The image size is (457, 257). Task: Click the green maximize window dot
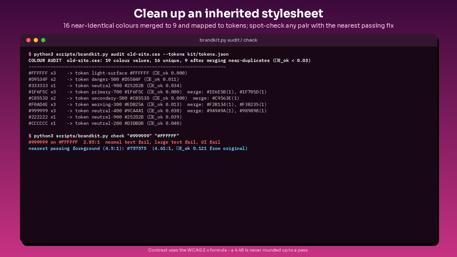click(43, 40)
